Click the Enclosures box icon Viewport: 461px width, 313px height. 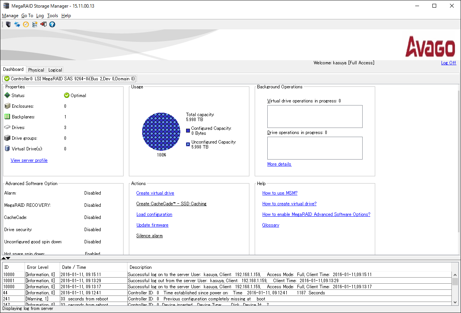pos(7,106)
